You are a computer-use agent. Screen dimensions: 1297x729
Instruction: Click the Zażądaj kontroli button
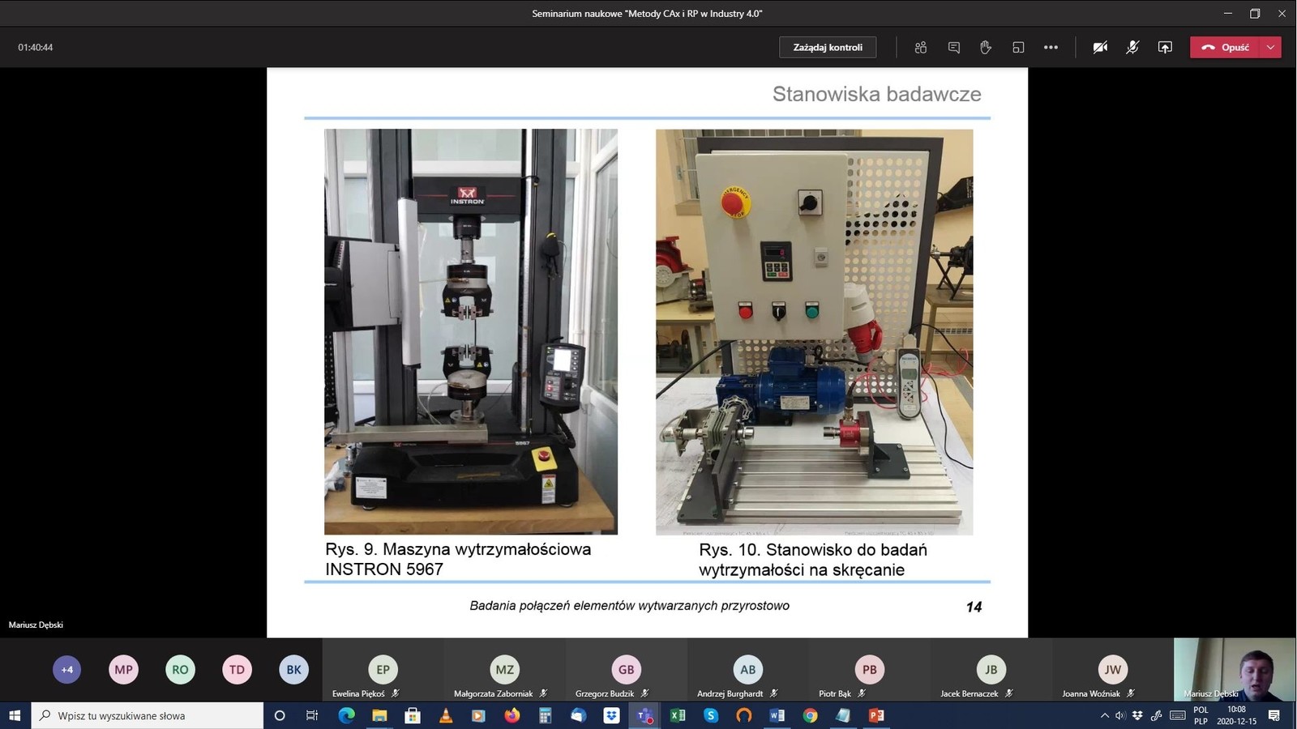tap(828, 48)
